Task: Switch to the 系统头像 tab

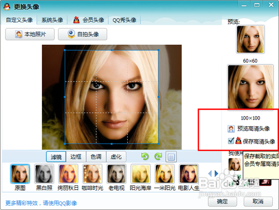Action: click(52, 20)
